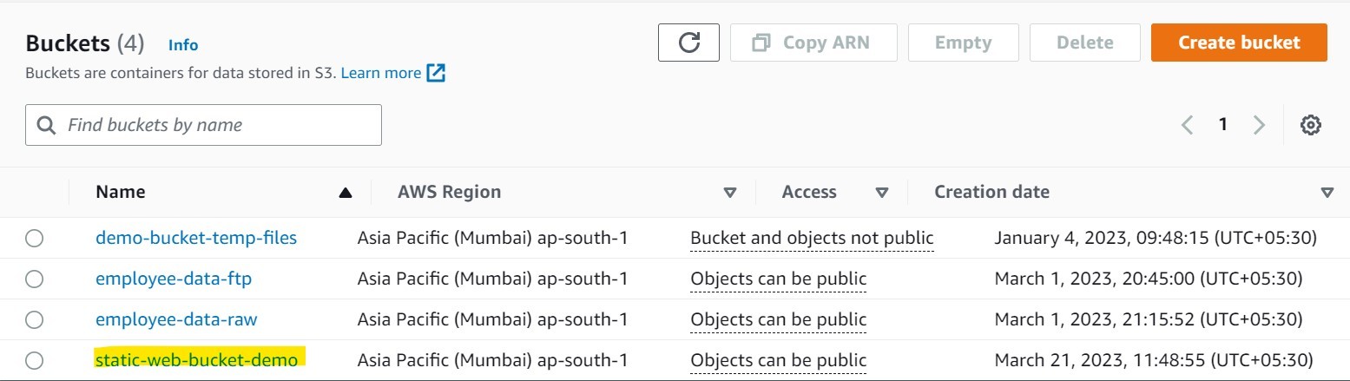Sort by Name column ascending arrow
The height and width of the screenshot is (381, 1350).
[x=346, y=193]
